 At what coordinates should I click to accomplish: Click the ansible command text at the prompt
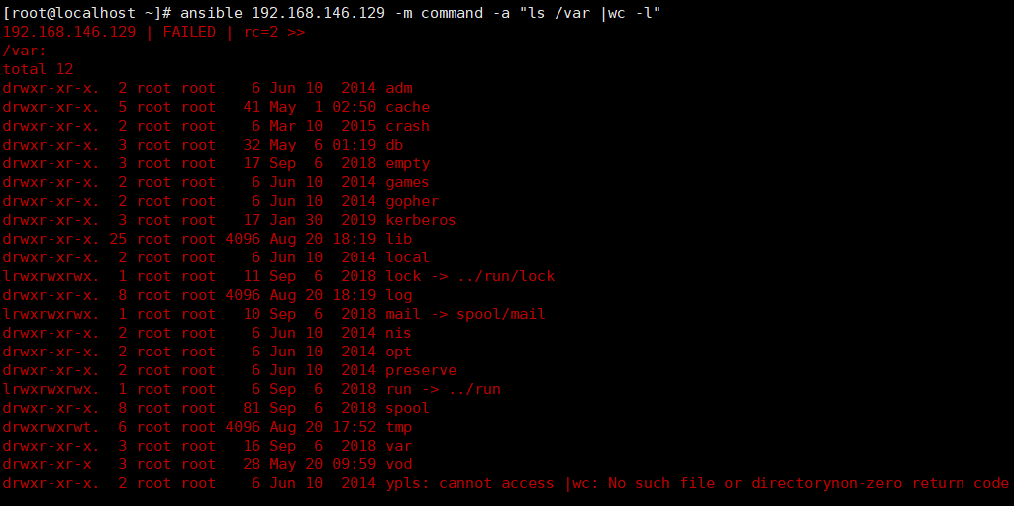(x=421, y=13)
